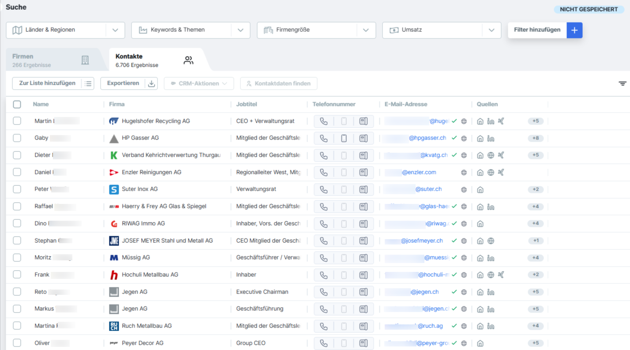Click the mobile phone icon in the HP Gasser AG row
Viewport: 630px width, 350px height.
coord(344,139)
